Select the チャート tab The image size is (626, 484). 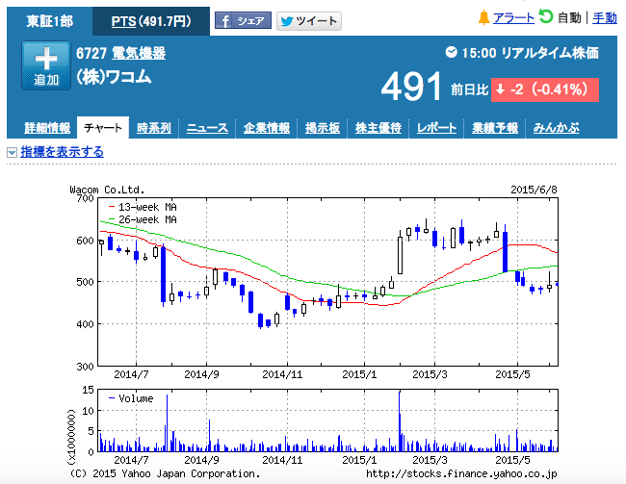(103, 128)
